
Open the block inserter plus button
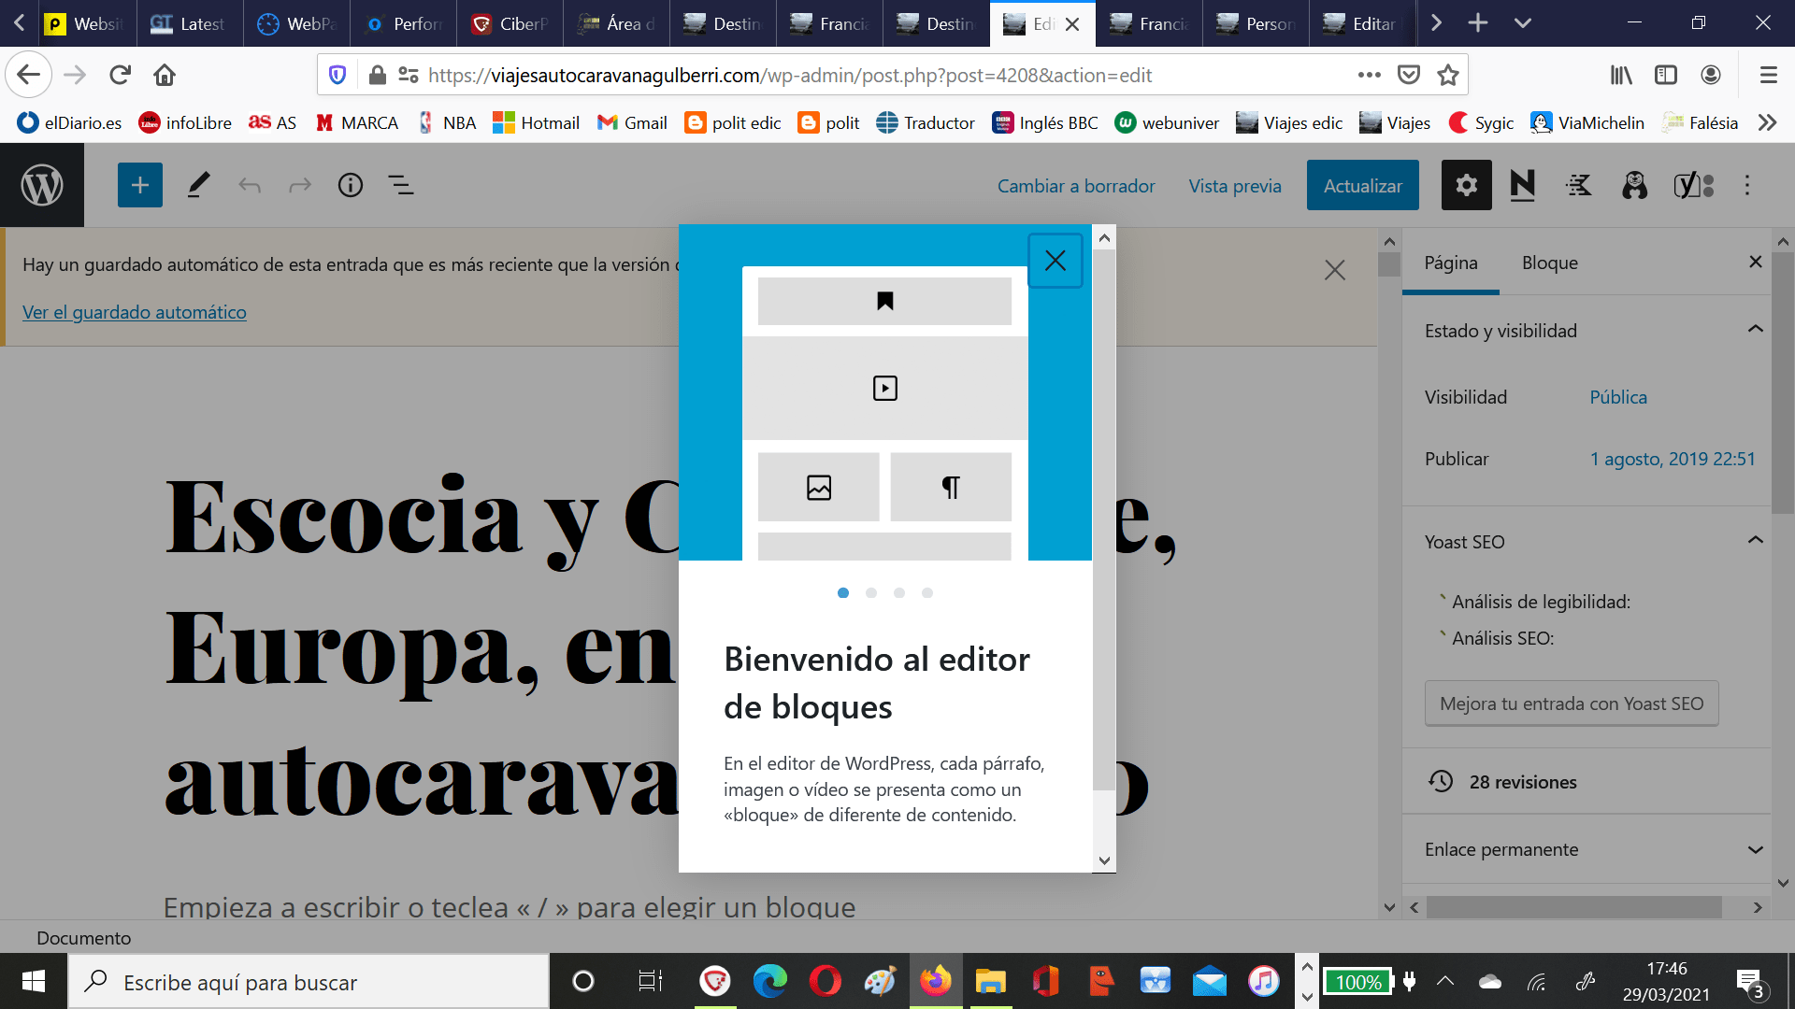click(140, 185)
